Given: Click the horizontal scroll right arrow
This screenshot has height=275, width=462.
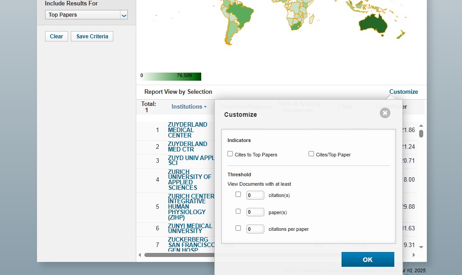Looking at the screenshot, I should click(x=414, y=255).
